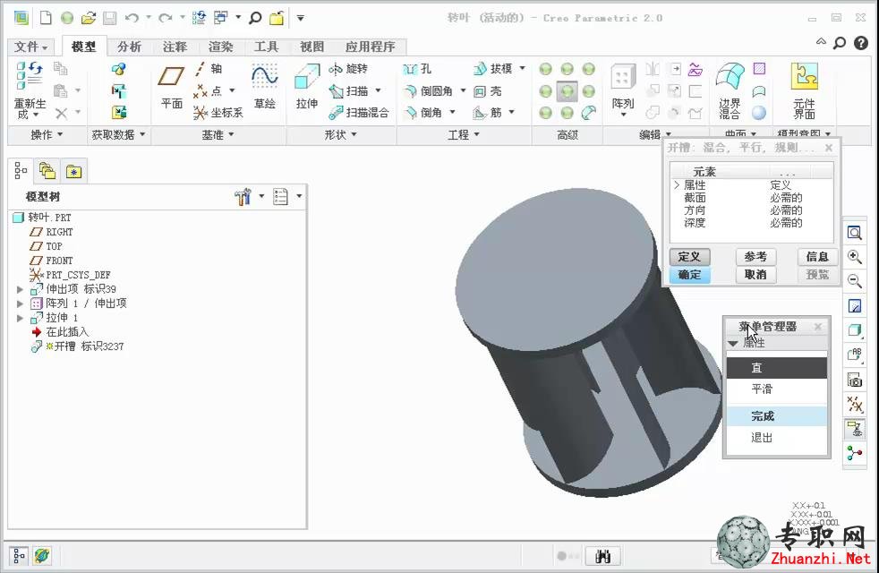
Task: Select the 壳 (Shell) tool
Action: 488,90
